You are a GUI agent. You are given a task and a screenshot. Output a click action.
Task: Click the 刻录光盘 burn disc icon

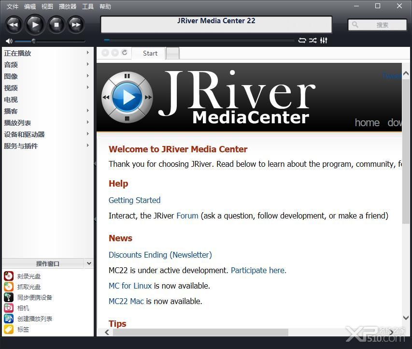click(9, 276)
